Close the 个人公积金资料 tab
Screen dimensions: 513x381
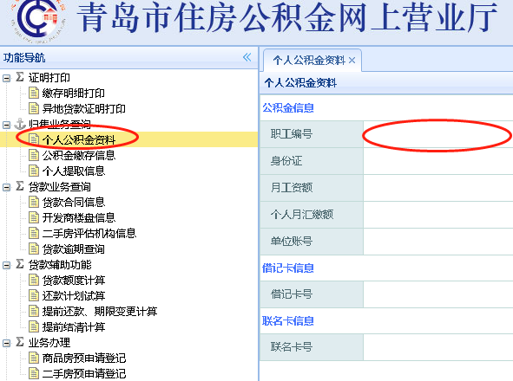coord(352,61)
